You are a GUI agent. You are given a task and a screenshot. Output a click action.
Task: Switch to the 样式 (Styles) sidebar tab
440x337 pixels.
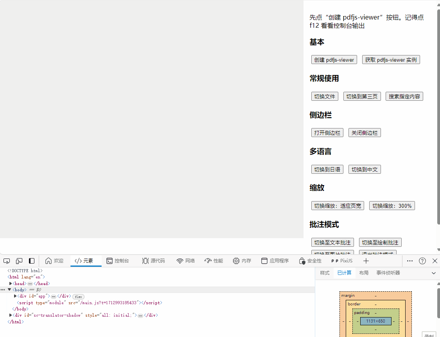(x=325, y=273)
